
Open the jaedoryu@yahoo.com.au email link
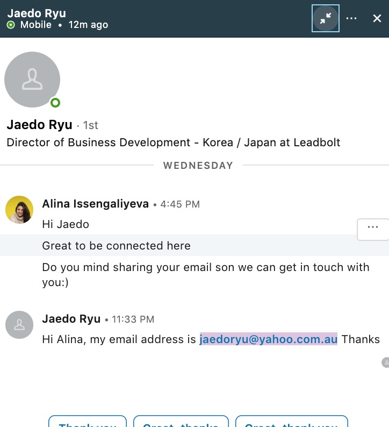click(268, 339)
